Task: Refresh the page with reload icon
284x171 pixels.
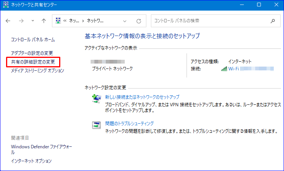Action: click(x=139, y=21)
